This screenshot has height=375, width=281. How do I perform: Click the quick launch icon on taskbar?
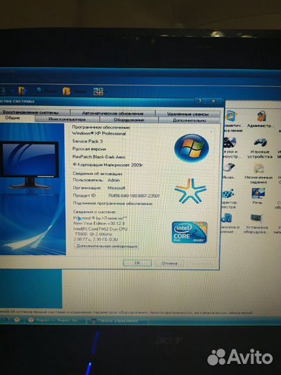pos(17,319)
